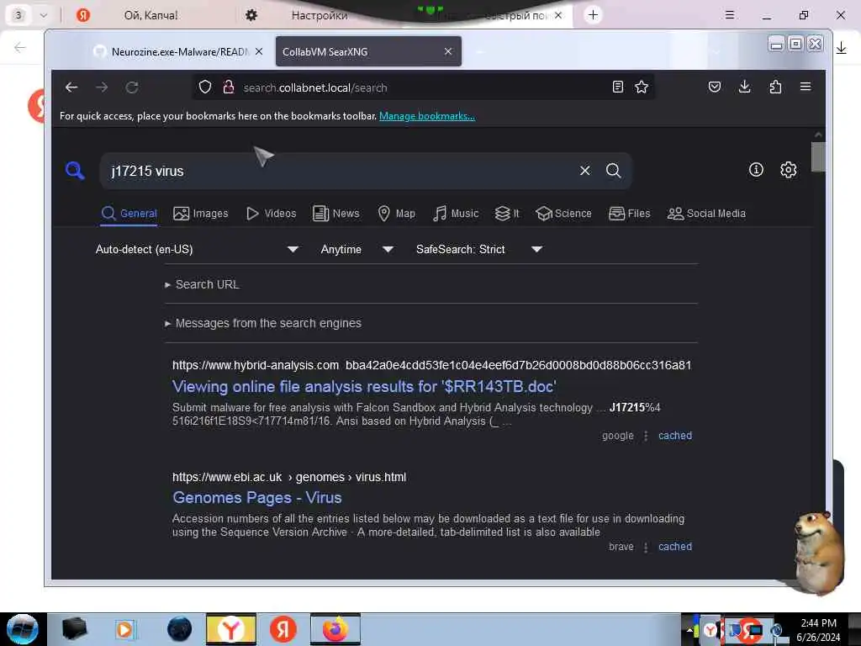This screenshot has height=646, width=861.
Task: Open Manage bookmarks link
Action: pyautogui.click(x=426, y=116)
